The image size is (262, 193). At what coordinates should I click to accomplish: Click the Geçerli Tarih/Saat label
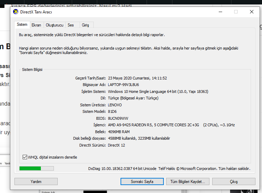(x=90, y=78)
